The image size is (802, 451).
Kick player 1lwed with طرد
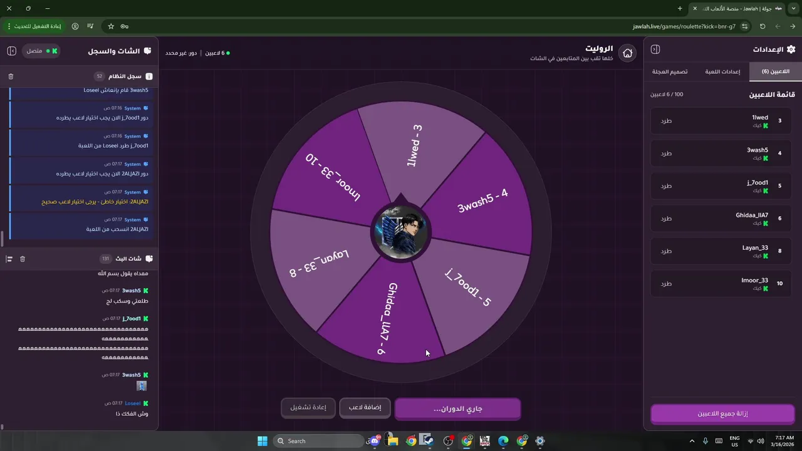pos(666,121)
